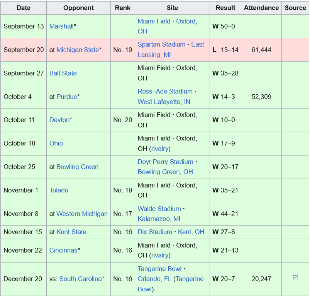This screenshot has width=310, height=296.
Task: Click the Ball State link
Action: pos(63,73)
